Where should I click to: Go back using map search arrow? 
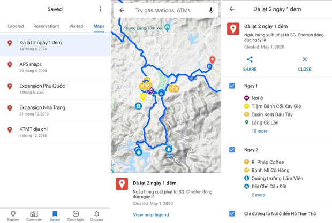(122, 10)
